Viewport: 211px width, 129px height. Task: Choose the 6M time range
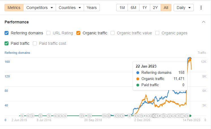[x=133, y=8]
